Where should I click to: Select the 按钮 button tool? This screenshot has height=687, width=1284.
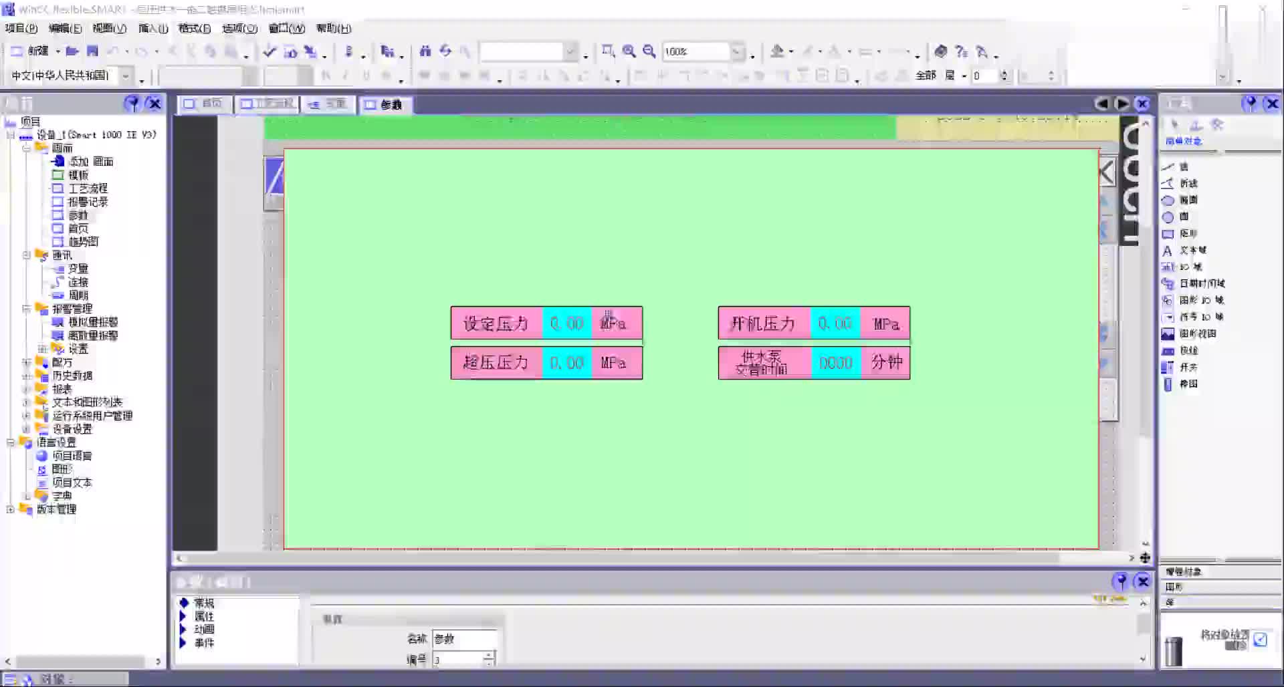[1180, 350]
